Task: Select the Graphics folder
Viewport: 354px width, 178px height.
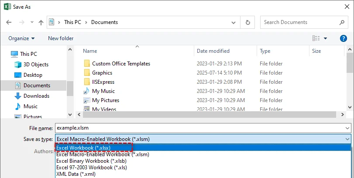Action: click(x=102, y=73)
